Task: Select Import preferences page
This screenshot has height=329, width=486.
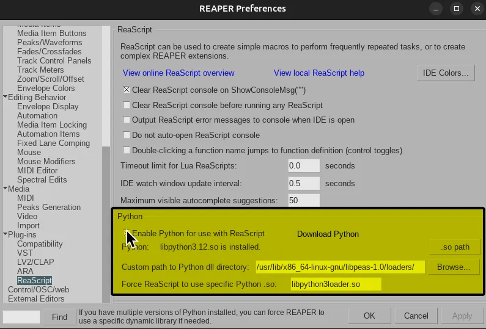Action: 28,225
